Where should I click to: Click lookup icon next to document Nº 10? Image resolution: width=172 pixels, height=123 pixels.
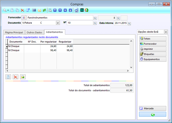(x=95, y=23)
